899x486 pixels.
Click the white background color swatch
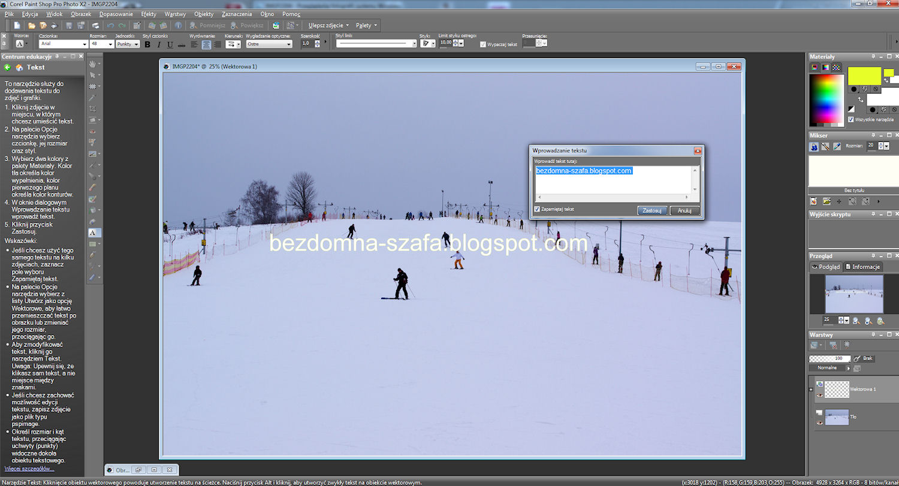[x=883, y=96]
